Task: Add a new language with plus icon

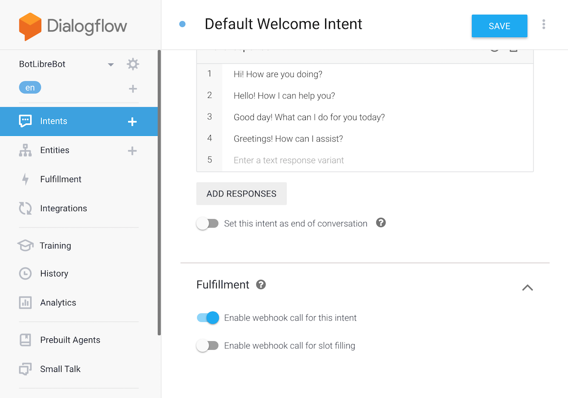Action: tap(133, 88)
